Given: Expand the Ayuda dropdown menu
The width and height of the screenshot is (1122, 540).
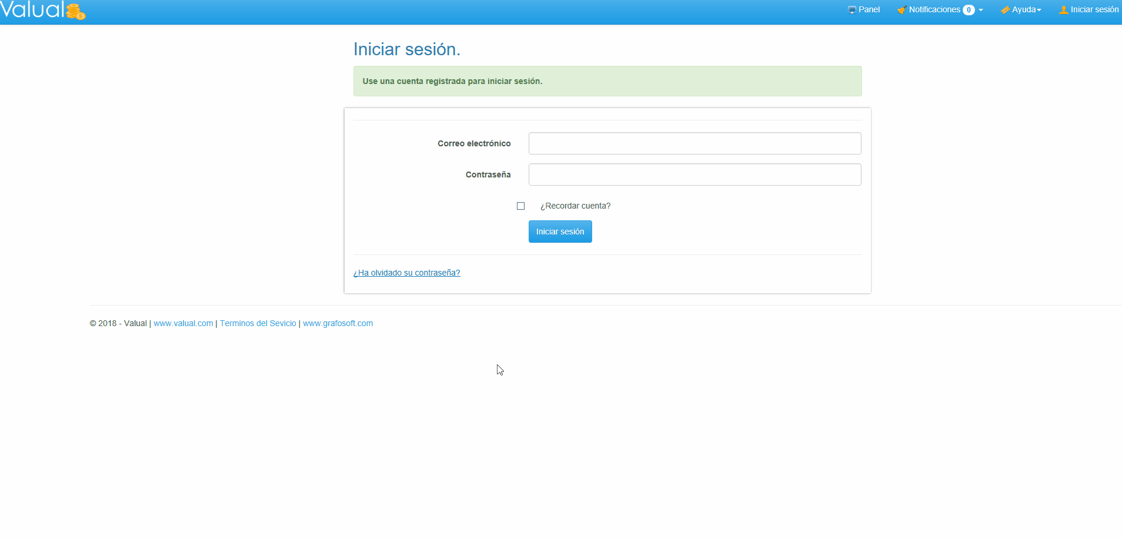Looking at the screenshot, I should [x=1026, y=10].
